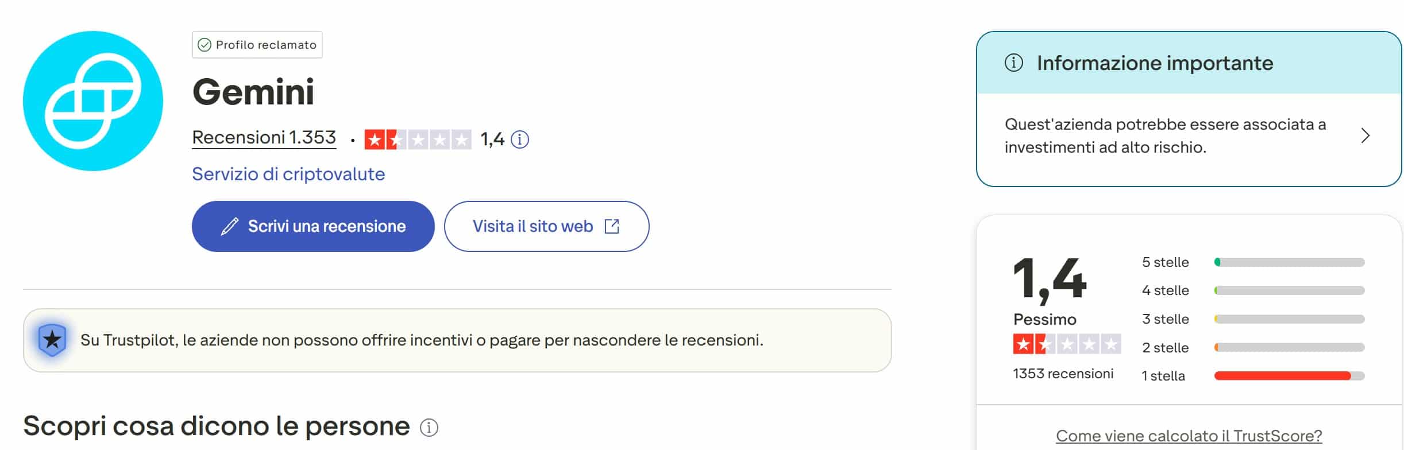Click the info icon next to the 1,4 rating
This screenshot has width=1404, height=450.
pos(520,138)
